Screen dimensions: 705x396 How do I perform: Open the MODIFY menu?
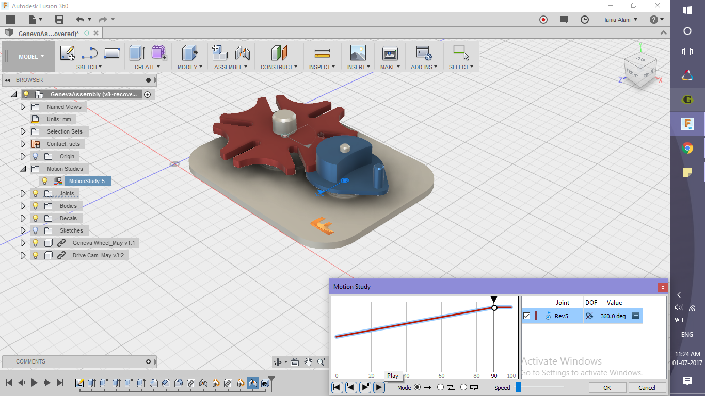tap(190, 67)
